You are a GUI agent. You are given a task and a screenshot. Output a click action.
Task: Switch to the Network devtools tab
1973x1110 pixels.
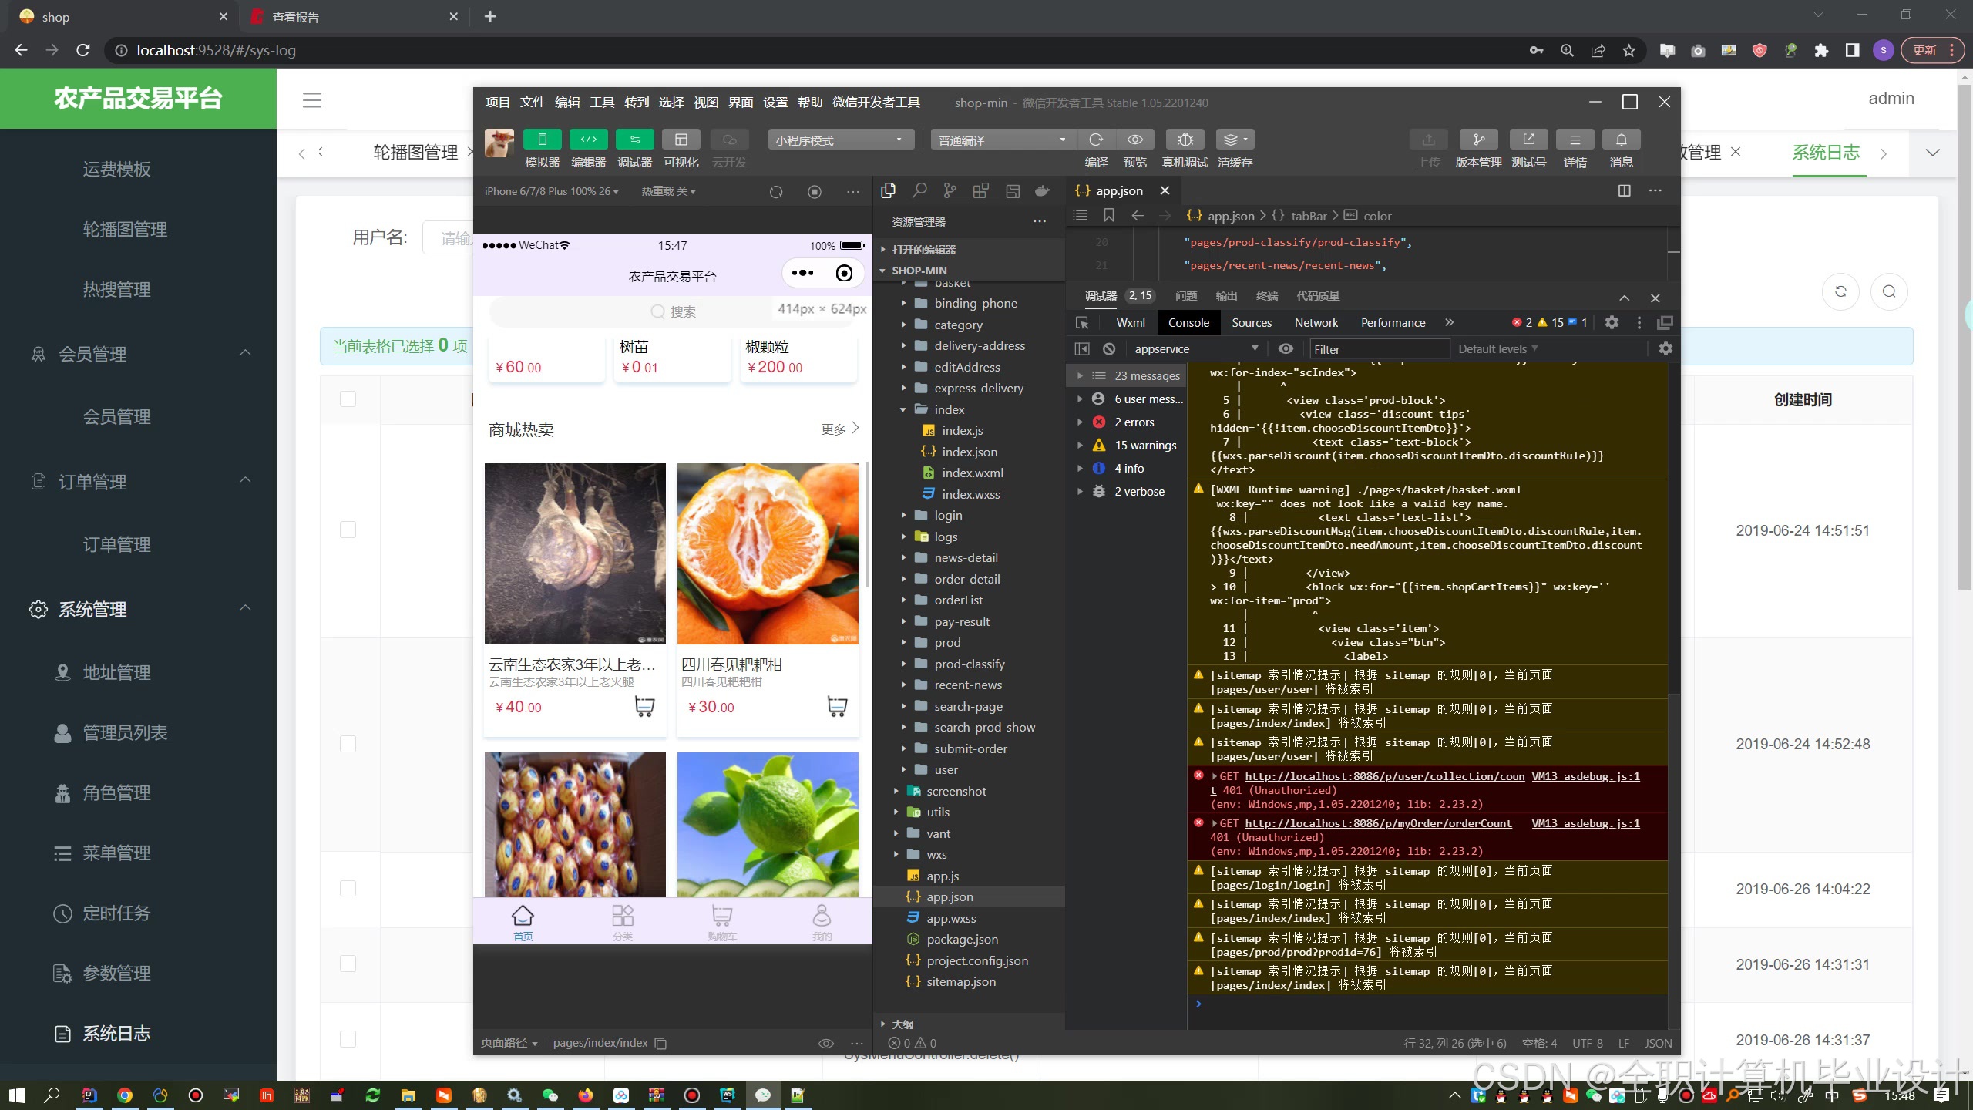pyautogui.click(x=1316, y=323)
